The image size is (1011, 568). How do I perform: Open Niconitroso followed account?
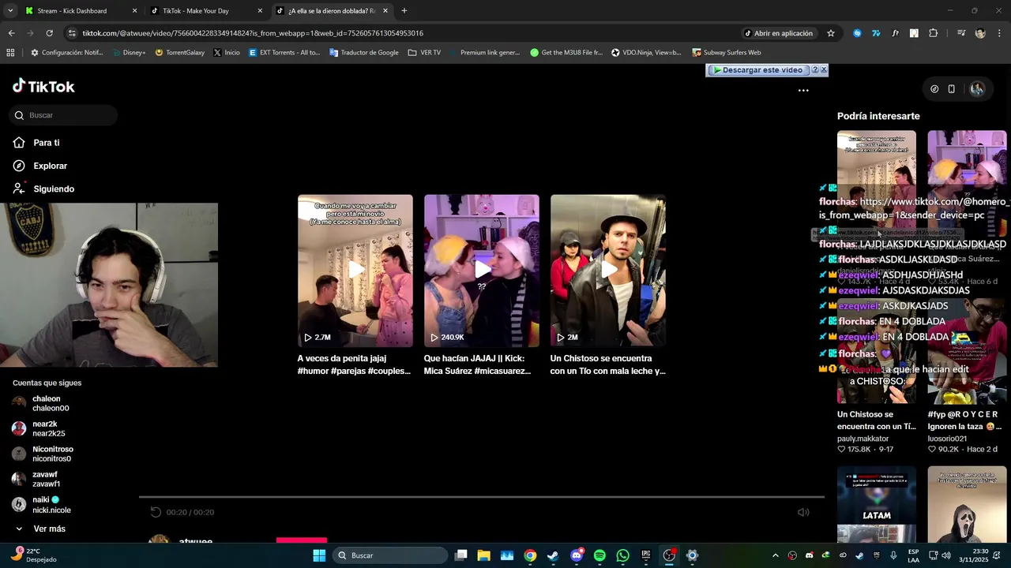tap(43, 454)
